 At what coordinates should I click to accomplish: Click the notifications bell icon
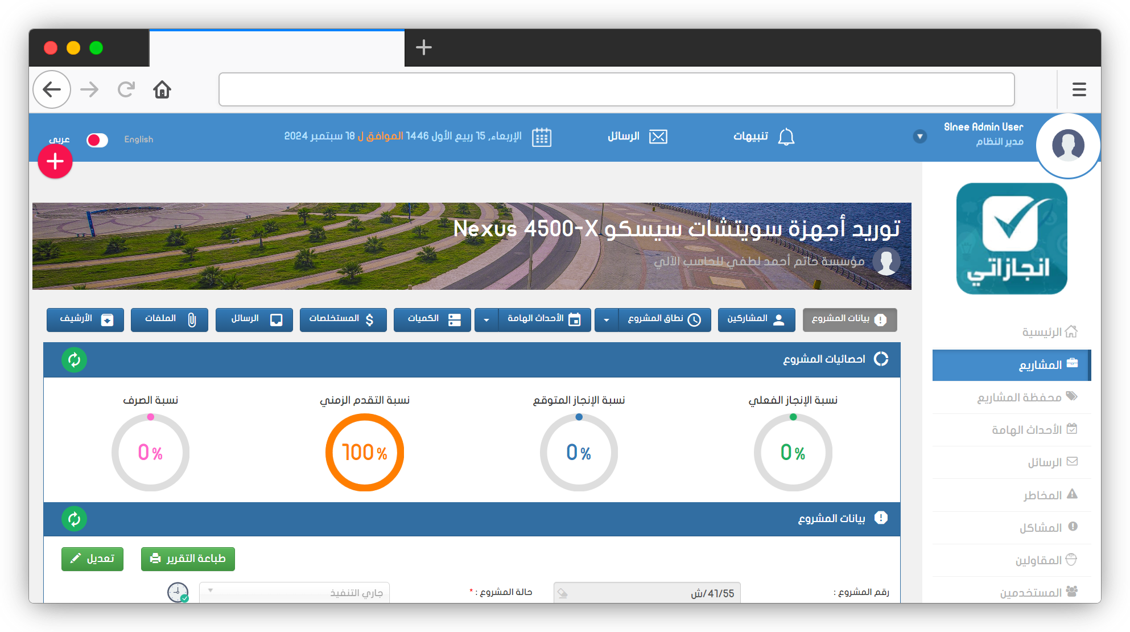pos(786,137)
